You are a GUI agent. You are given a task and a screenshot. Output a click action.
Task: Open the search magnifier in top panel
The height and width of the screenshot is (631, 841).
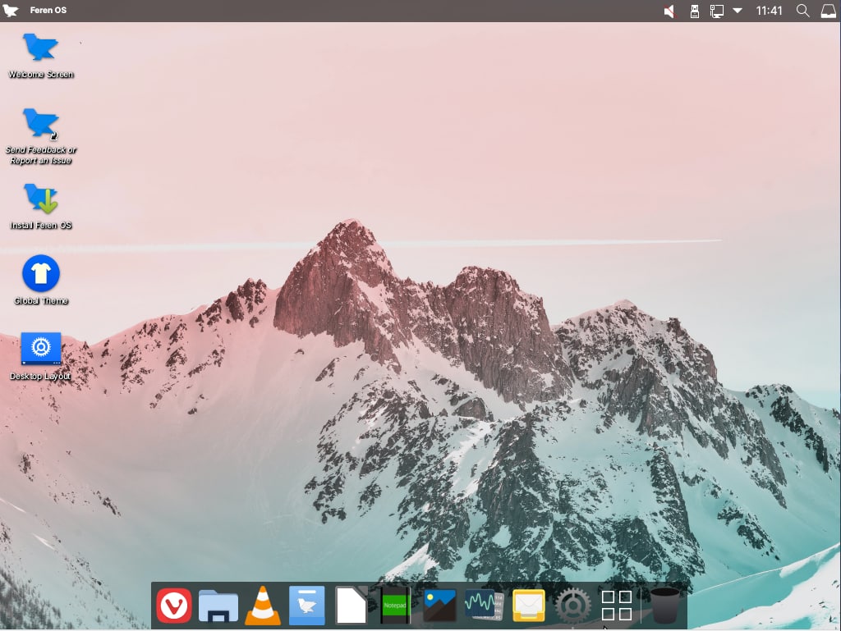pyautogui.click(x=803, y=11)
